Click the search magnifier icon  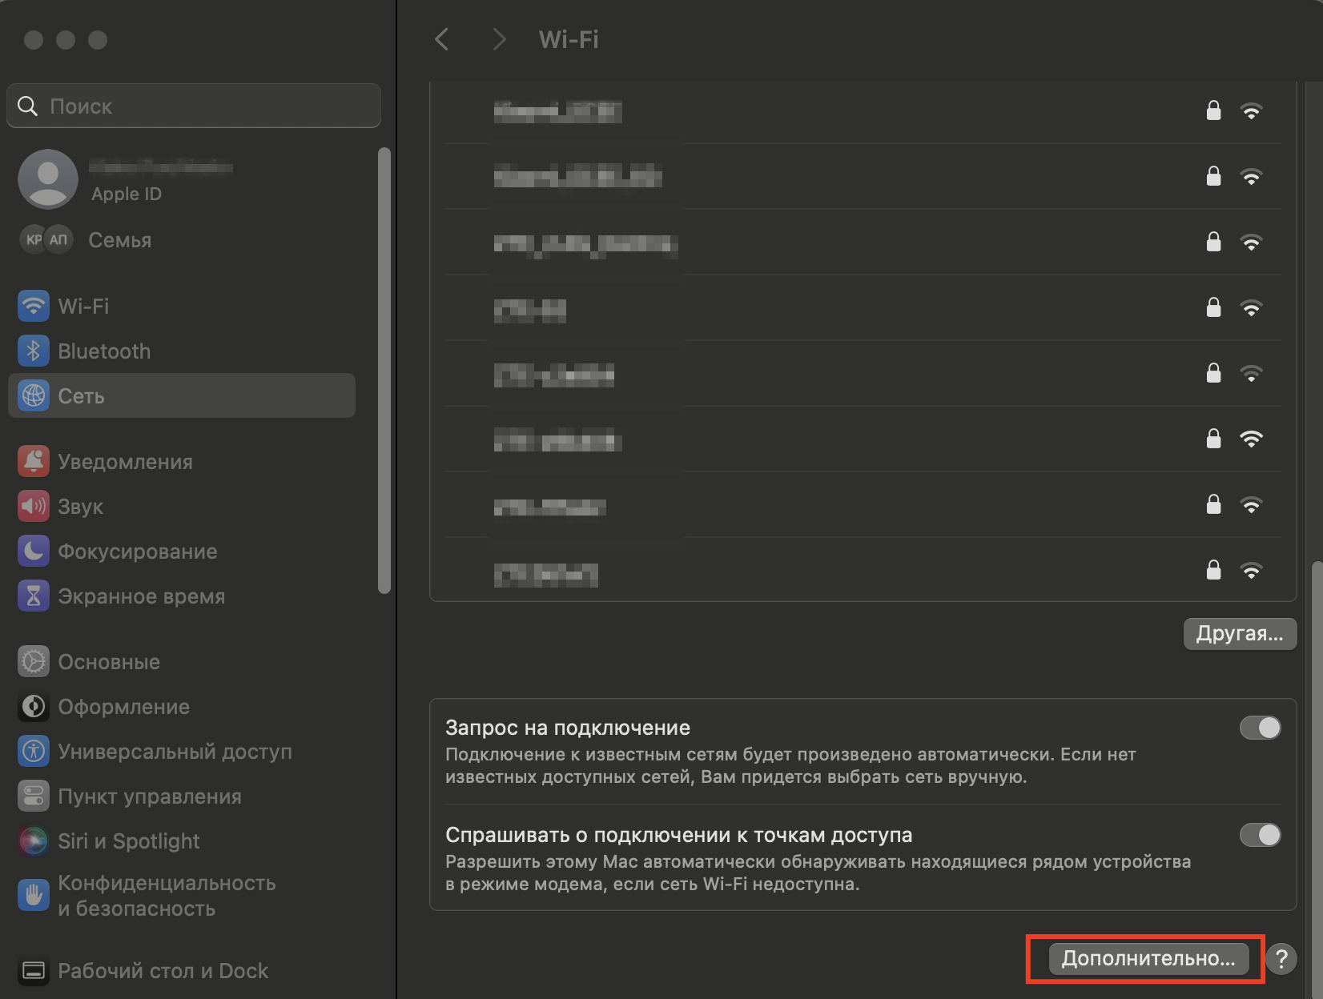click(28, 106)
